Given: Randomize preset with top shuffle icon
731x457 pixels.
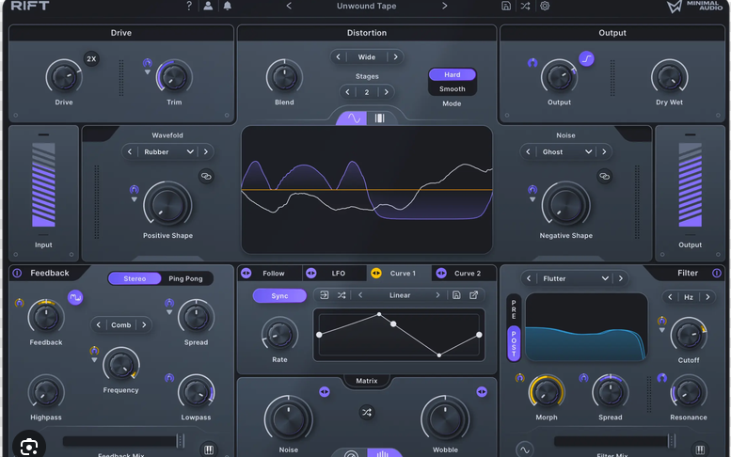Looking at the screenshot, I should pos(525,6).
